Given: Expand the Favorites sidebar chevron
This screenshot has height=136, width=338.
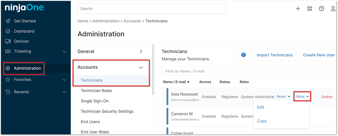Looking at the screenshot, I should click(x=64, y=80).
